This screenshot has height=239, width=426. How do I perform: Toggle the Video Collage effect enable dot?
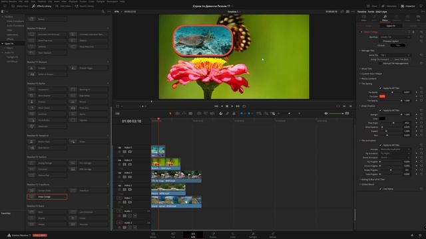tap(361, 32)
